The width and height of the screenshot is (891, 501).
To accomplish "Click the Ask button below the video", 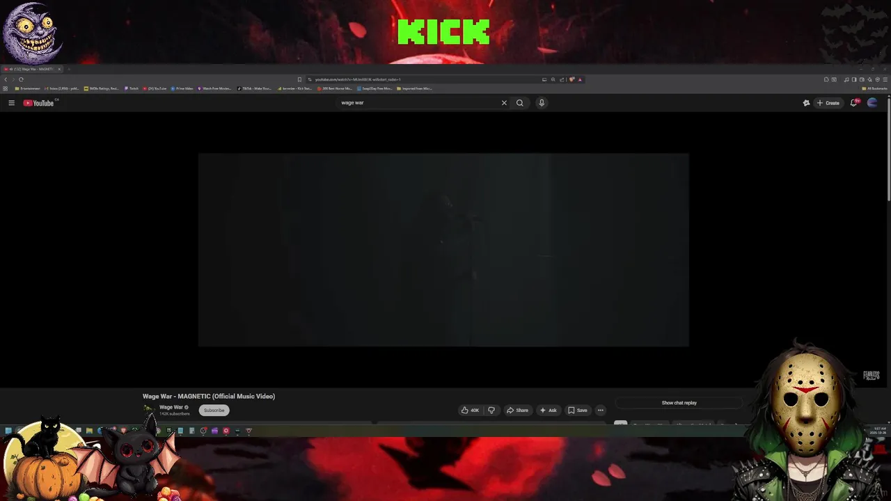I will [548, 411].
